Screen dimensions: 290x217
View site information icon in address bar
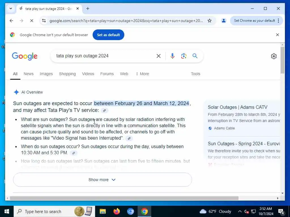point(44,21)
